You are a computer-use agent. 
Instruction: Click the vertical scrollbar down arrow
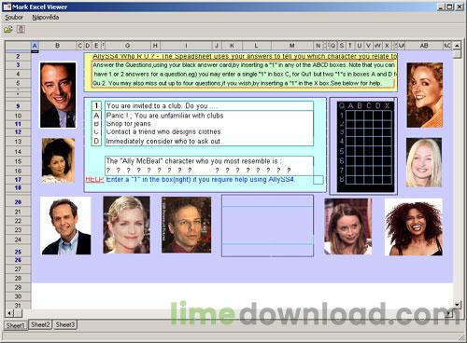[x=457, y=305]
